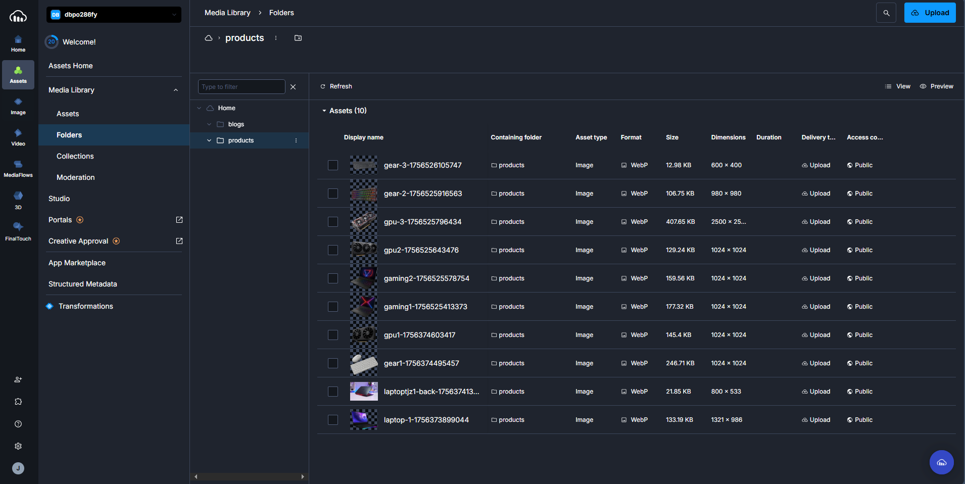Click the Type to filter field

[x=242, y=87]
